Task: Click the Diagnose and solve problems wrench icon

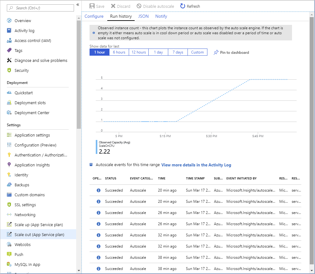Action: 9,60
